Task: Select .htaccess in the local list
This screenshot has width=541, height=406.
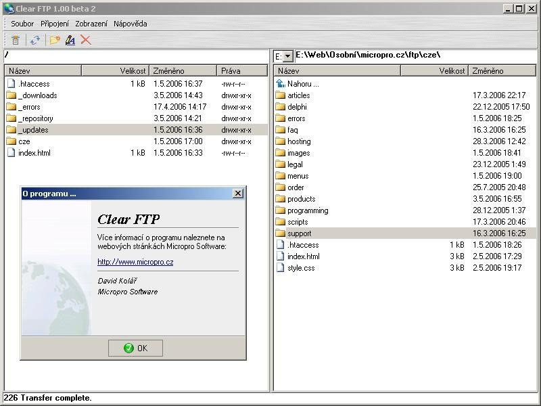Action: click(303, 245)
